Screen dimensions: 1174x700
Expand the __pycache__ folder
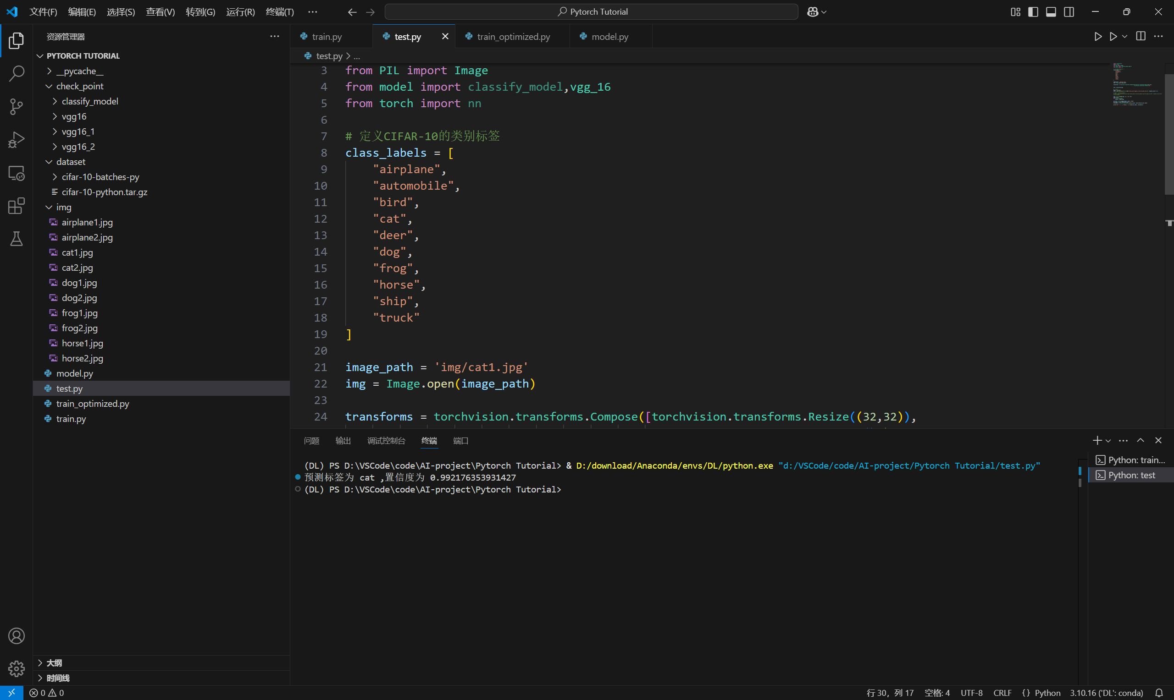coord(79,71)
